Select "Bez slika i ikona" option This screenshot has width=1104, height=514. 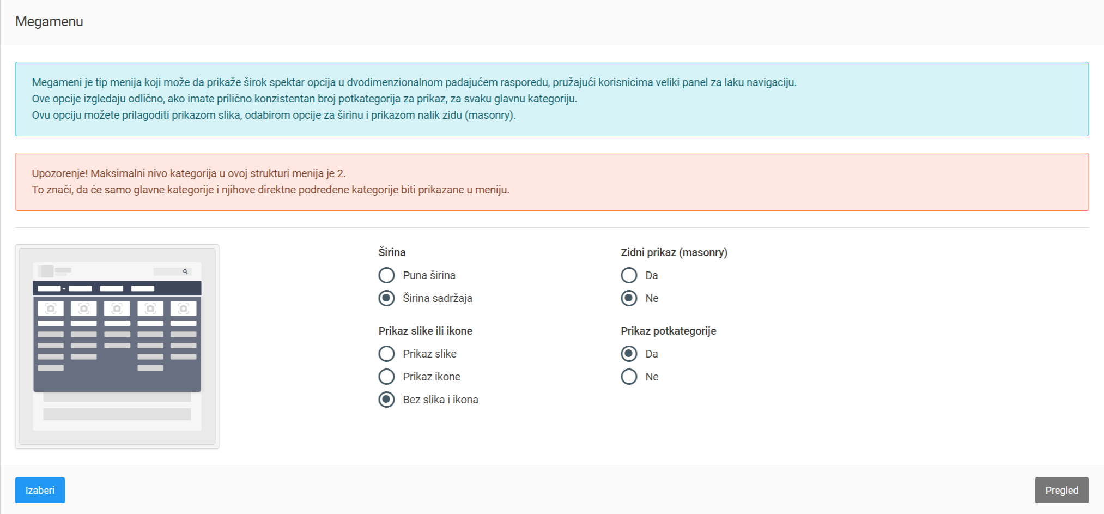pos(386,400)
